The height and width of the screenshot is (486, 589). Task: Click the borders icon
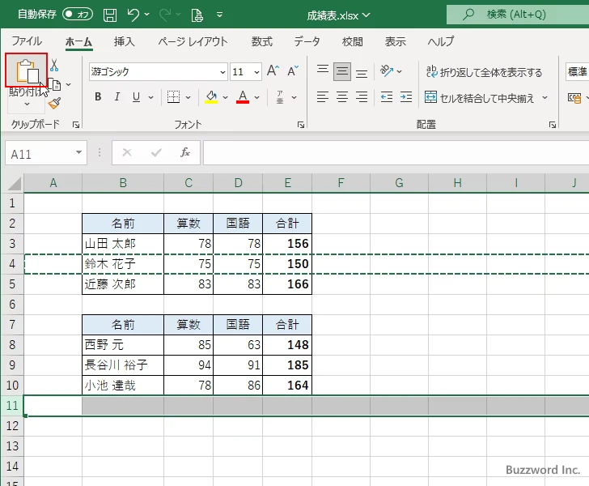tap(173, 97)
